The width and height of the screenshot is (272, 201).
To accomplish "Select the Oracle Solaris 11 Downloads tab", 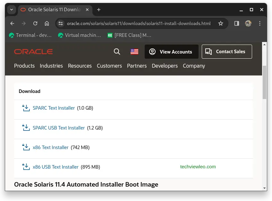I will [x=51, y=10].
